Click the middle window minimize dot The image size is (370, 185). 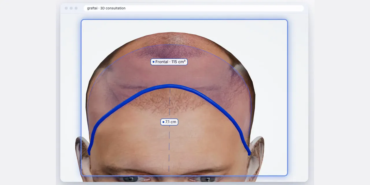(x=71, y=8)
